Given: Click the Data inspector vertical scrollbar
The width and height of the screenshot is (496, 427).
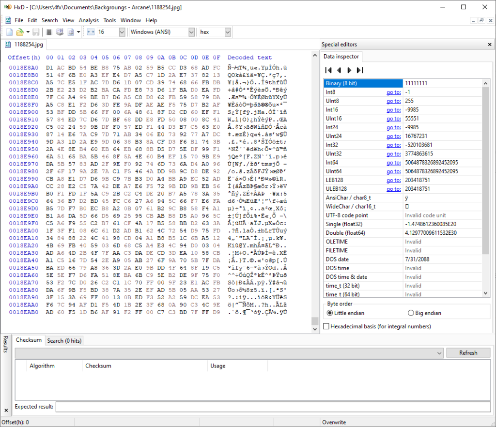Looking at the screenshot, I should pyautogui.click(x=486, y=169).
